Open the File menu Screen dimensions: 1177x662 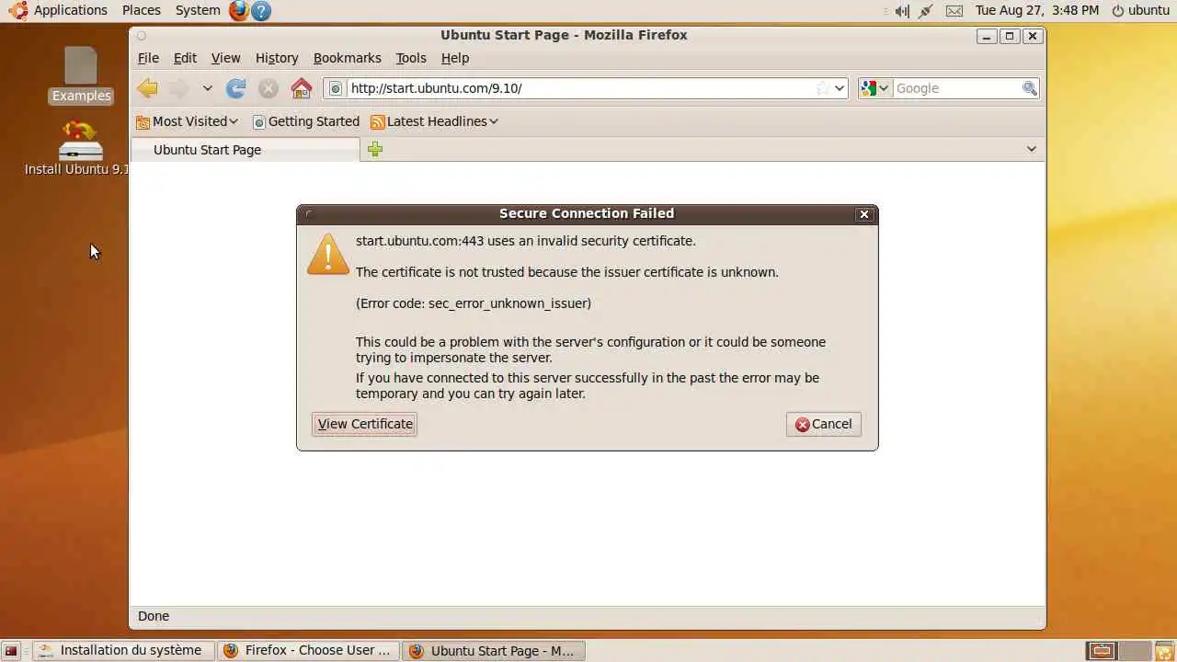point(148,58)
